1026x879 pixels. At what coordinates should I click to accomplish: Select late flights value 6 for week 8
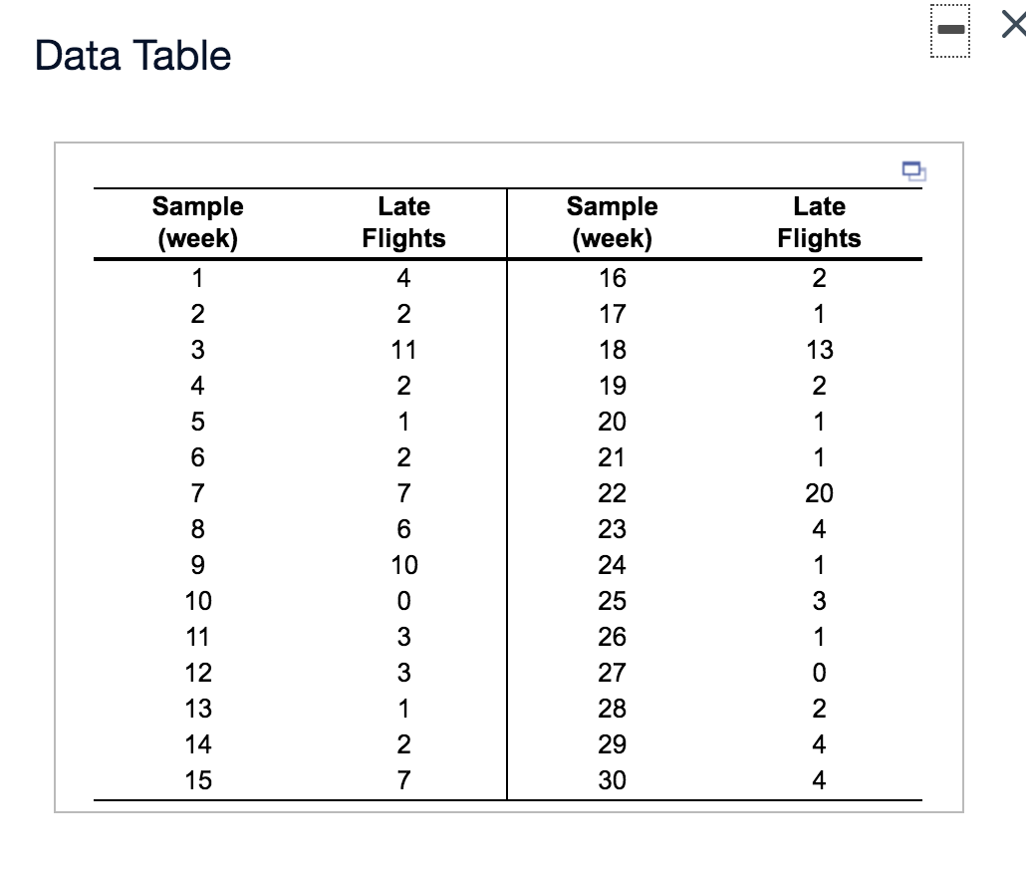pos(403,529)
